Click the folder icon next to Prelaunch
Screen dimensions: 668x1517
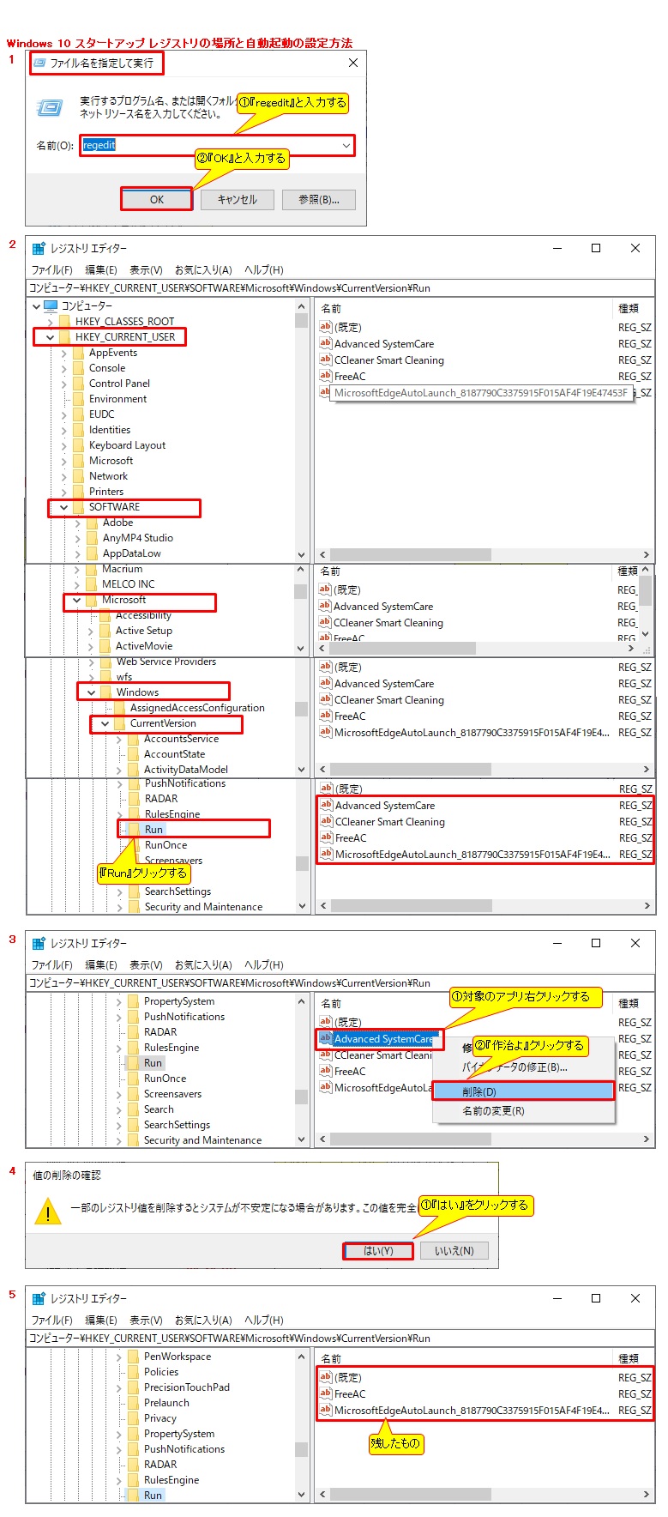133,1403
